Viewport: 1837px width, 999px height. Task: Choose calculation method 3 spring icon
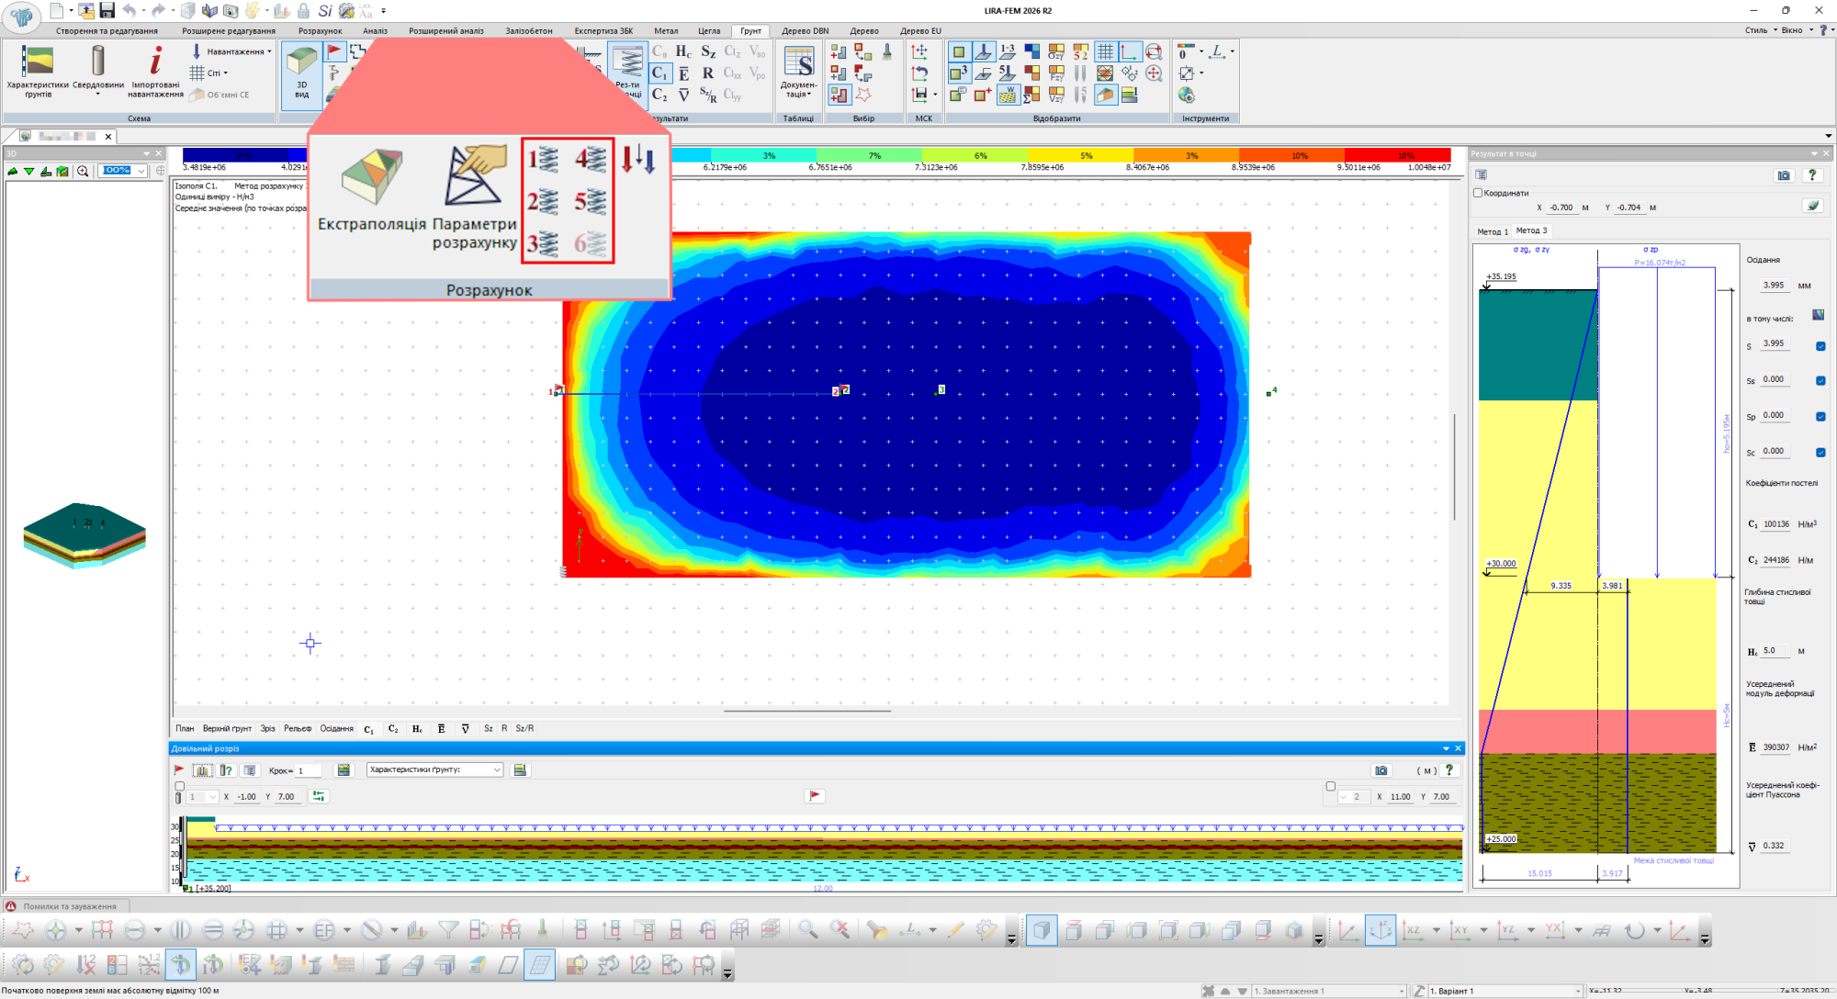(x=543, y=243)
